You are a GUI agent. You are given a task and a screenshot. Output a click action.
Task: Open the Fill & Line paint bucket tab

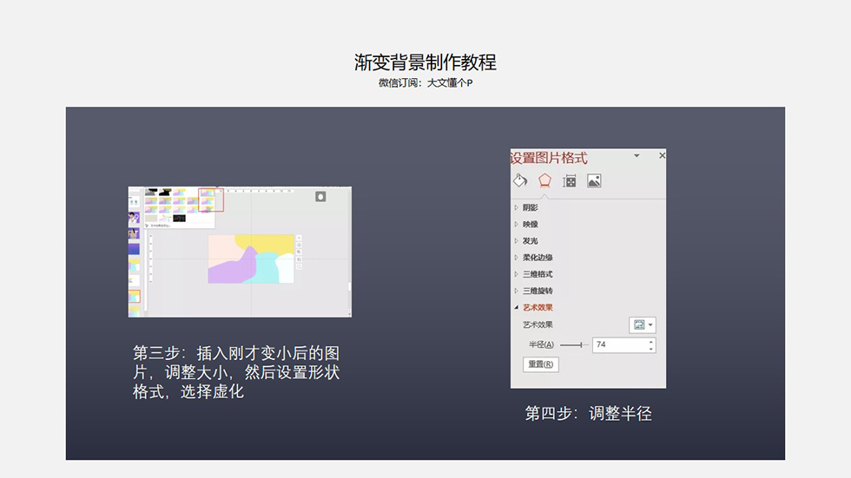(x=520, y=180)
